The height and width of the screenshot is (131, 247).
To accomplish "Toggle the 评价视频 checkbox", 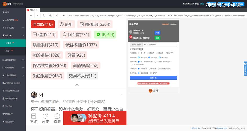I will tap(160, 57).
